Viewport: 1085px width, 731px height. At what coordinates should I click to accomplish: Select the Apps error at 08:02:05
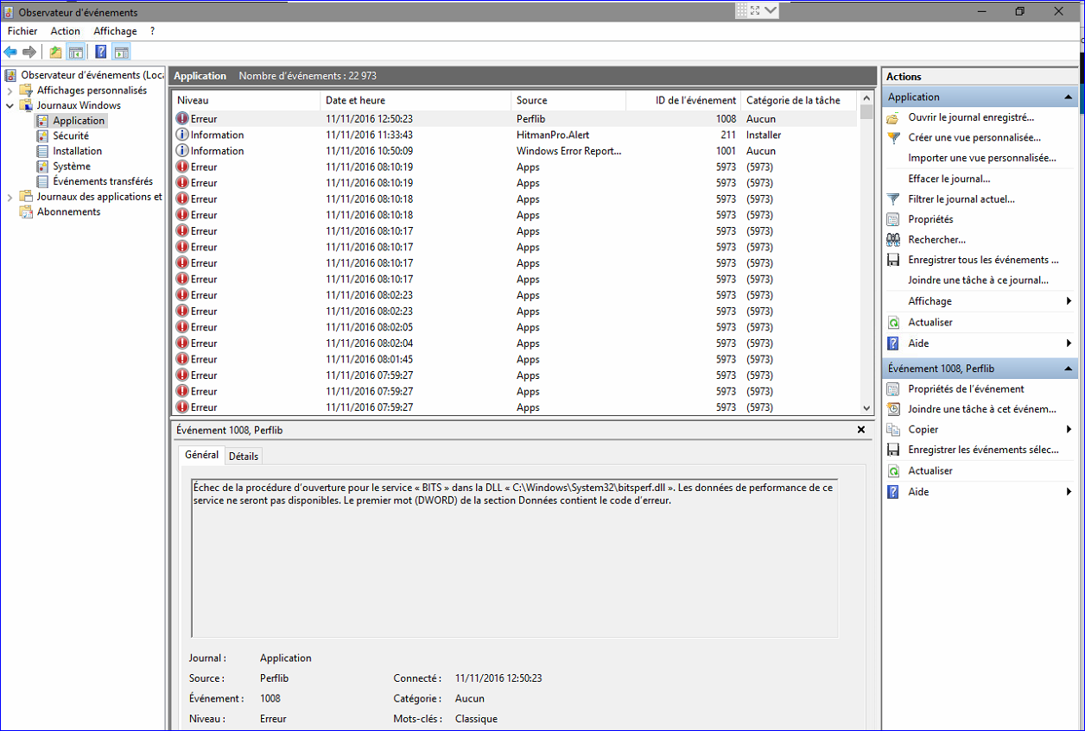515,327
